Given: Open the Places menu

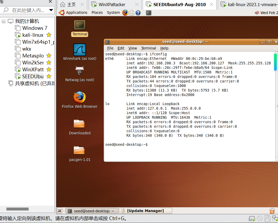Looking at the screenshot, I should [x=97, y=13].
